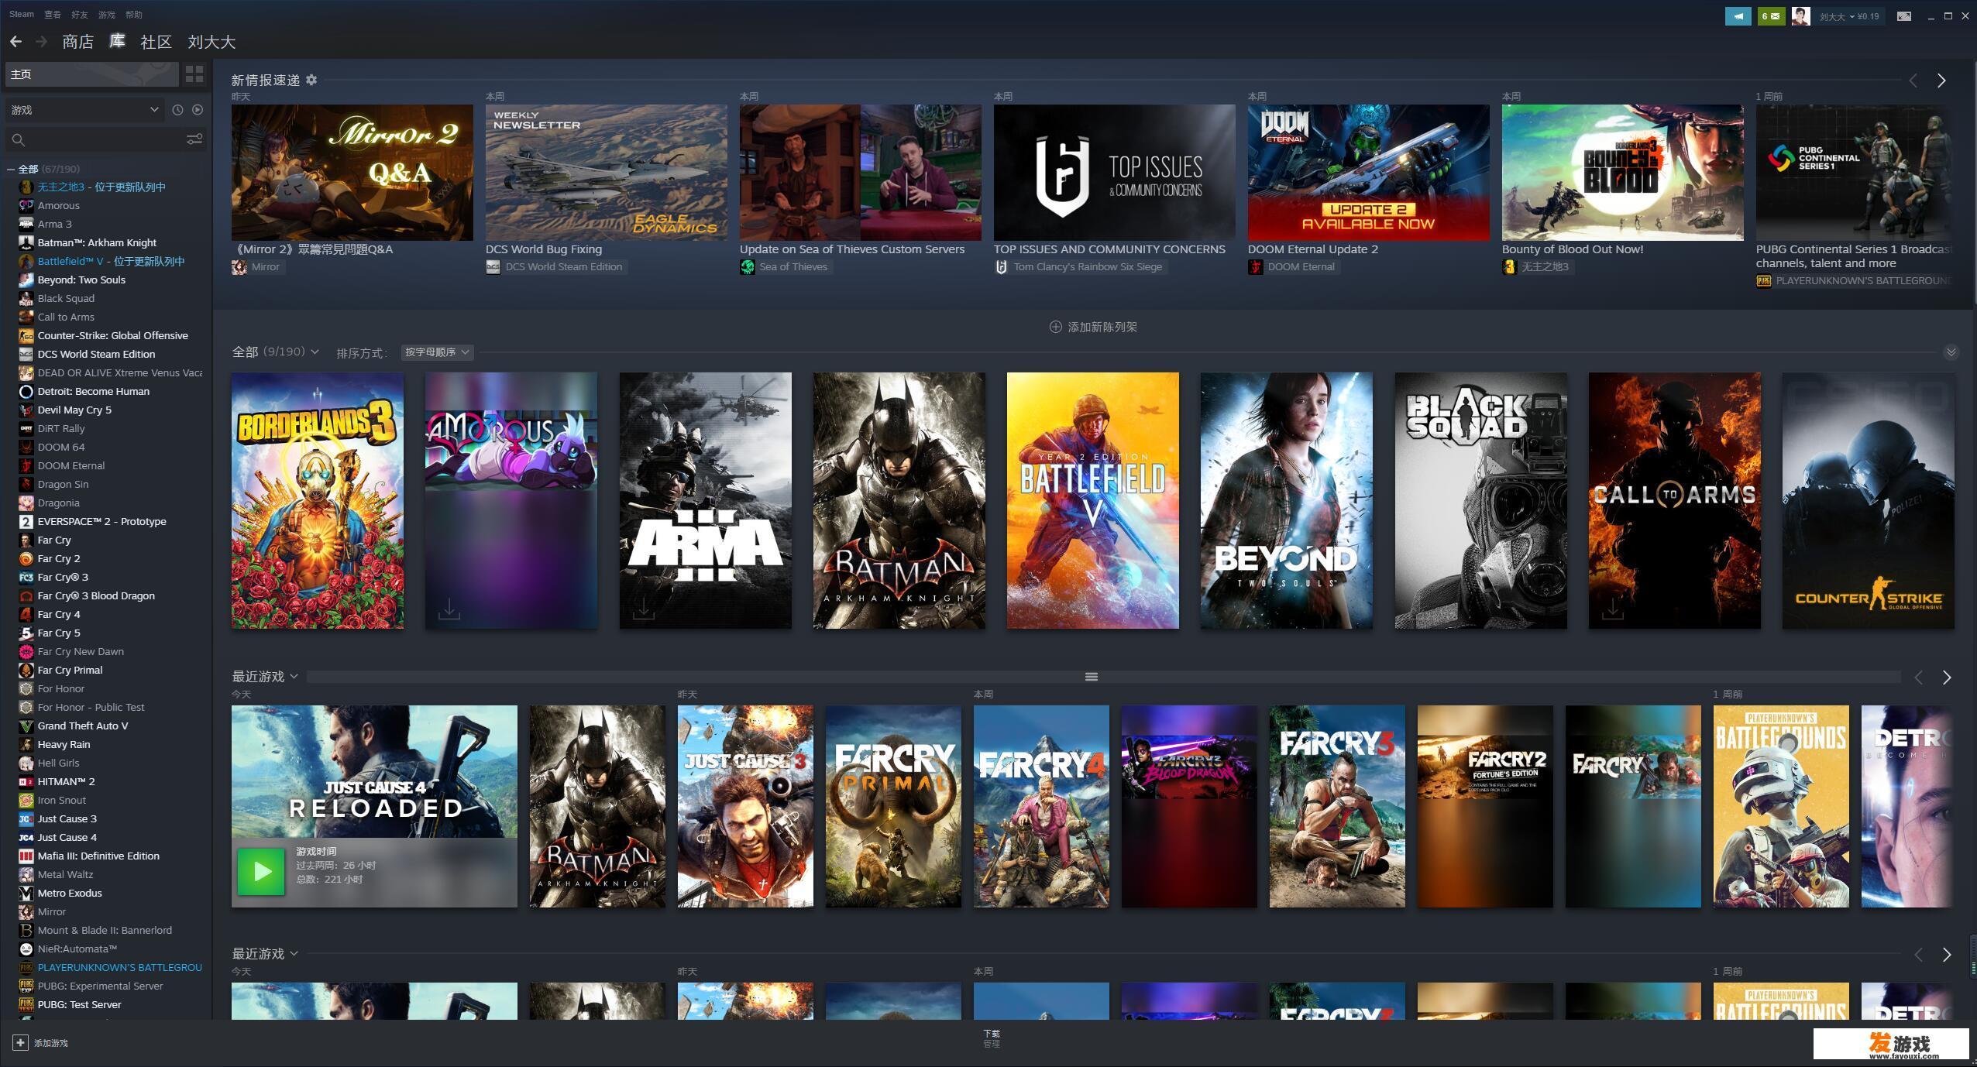
Task: Show next games in the second recent games shelf
Action: pos(1947,955)
